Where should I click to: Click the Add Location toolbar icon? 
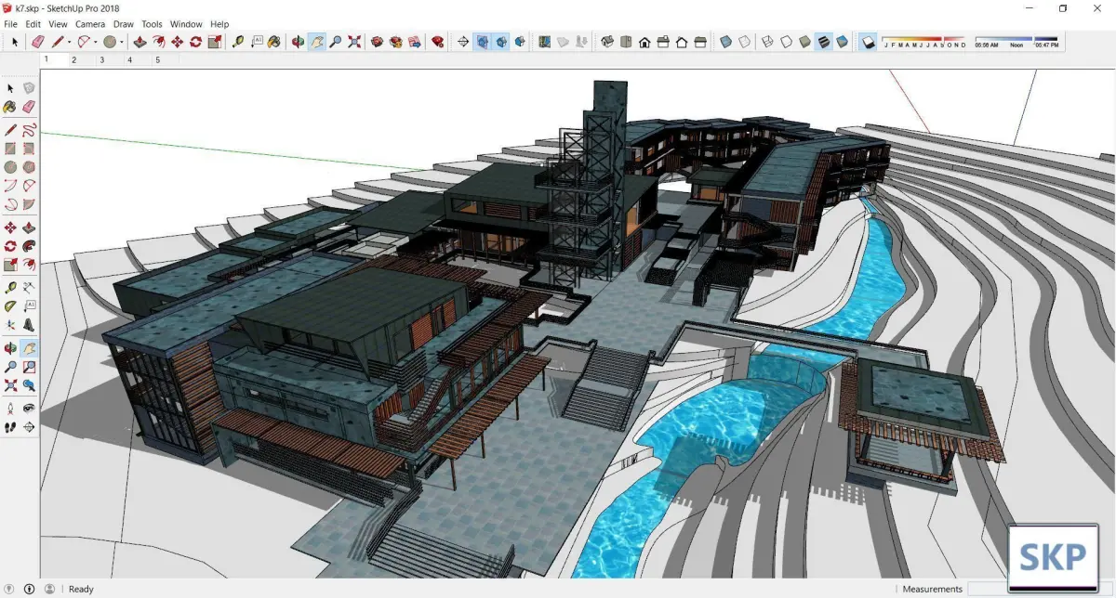pyautogui.click(x=544, y=42)
